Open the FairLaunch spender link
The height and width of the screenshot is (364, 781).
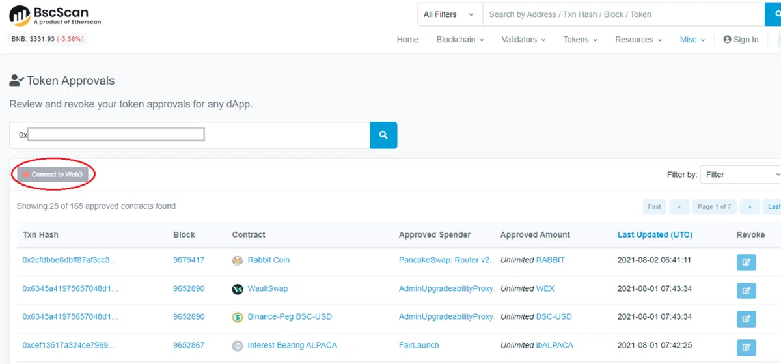419,345
